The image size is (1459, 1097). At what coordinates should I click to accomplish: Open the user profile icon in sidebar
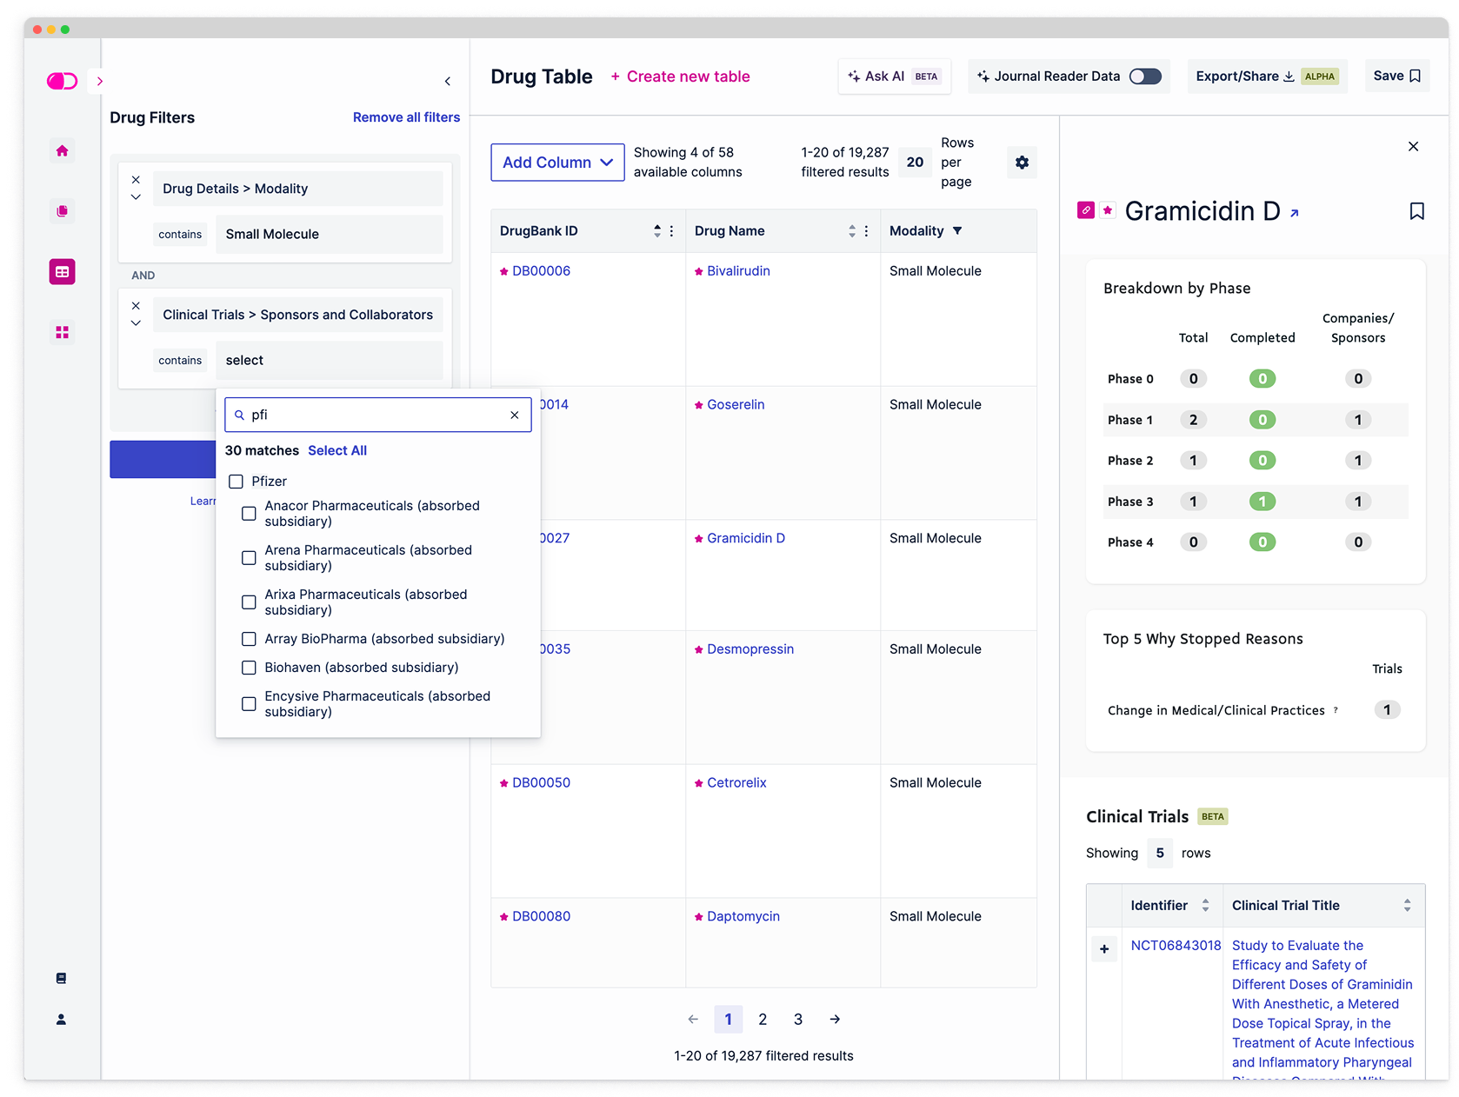(61, 1019)
